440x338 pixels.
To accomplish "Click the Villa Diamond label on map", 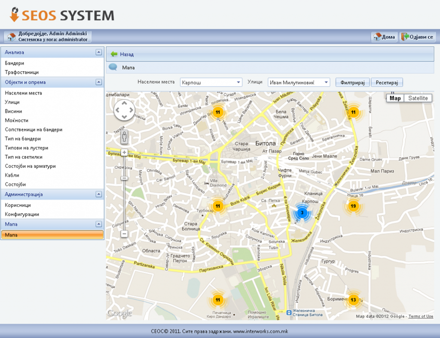I will point(218,183).
